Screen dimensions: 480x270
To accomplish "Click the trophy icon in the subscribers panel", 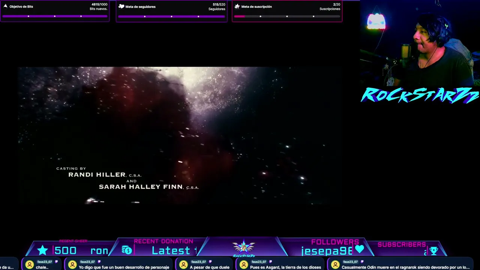I will 433,251.
